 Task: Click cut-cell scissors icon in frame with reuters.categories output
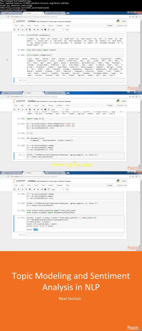pos(23,30)
